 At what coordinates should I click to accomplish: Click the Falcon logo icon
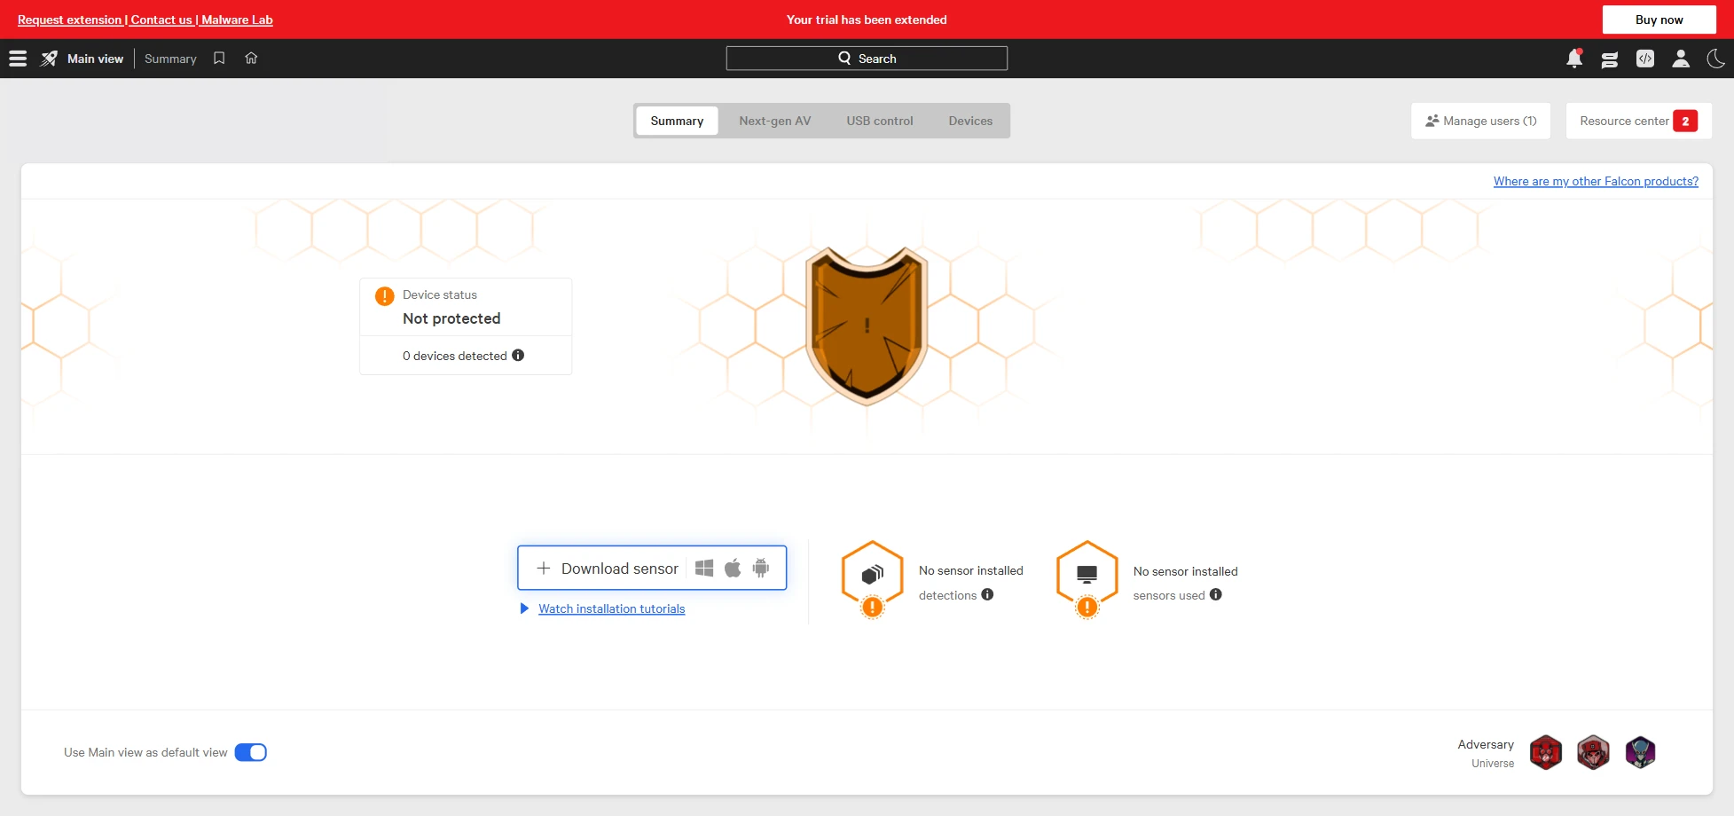[x=50, y=59]
